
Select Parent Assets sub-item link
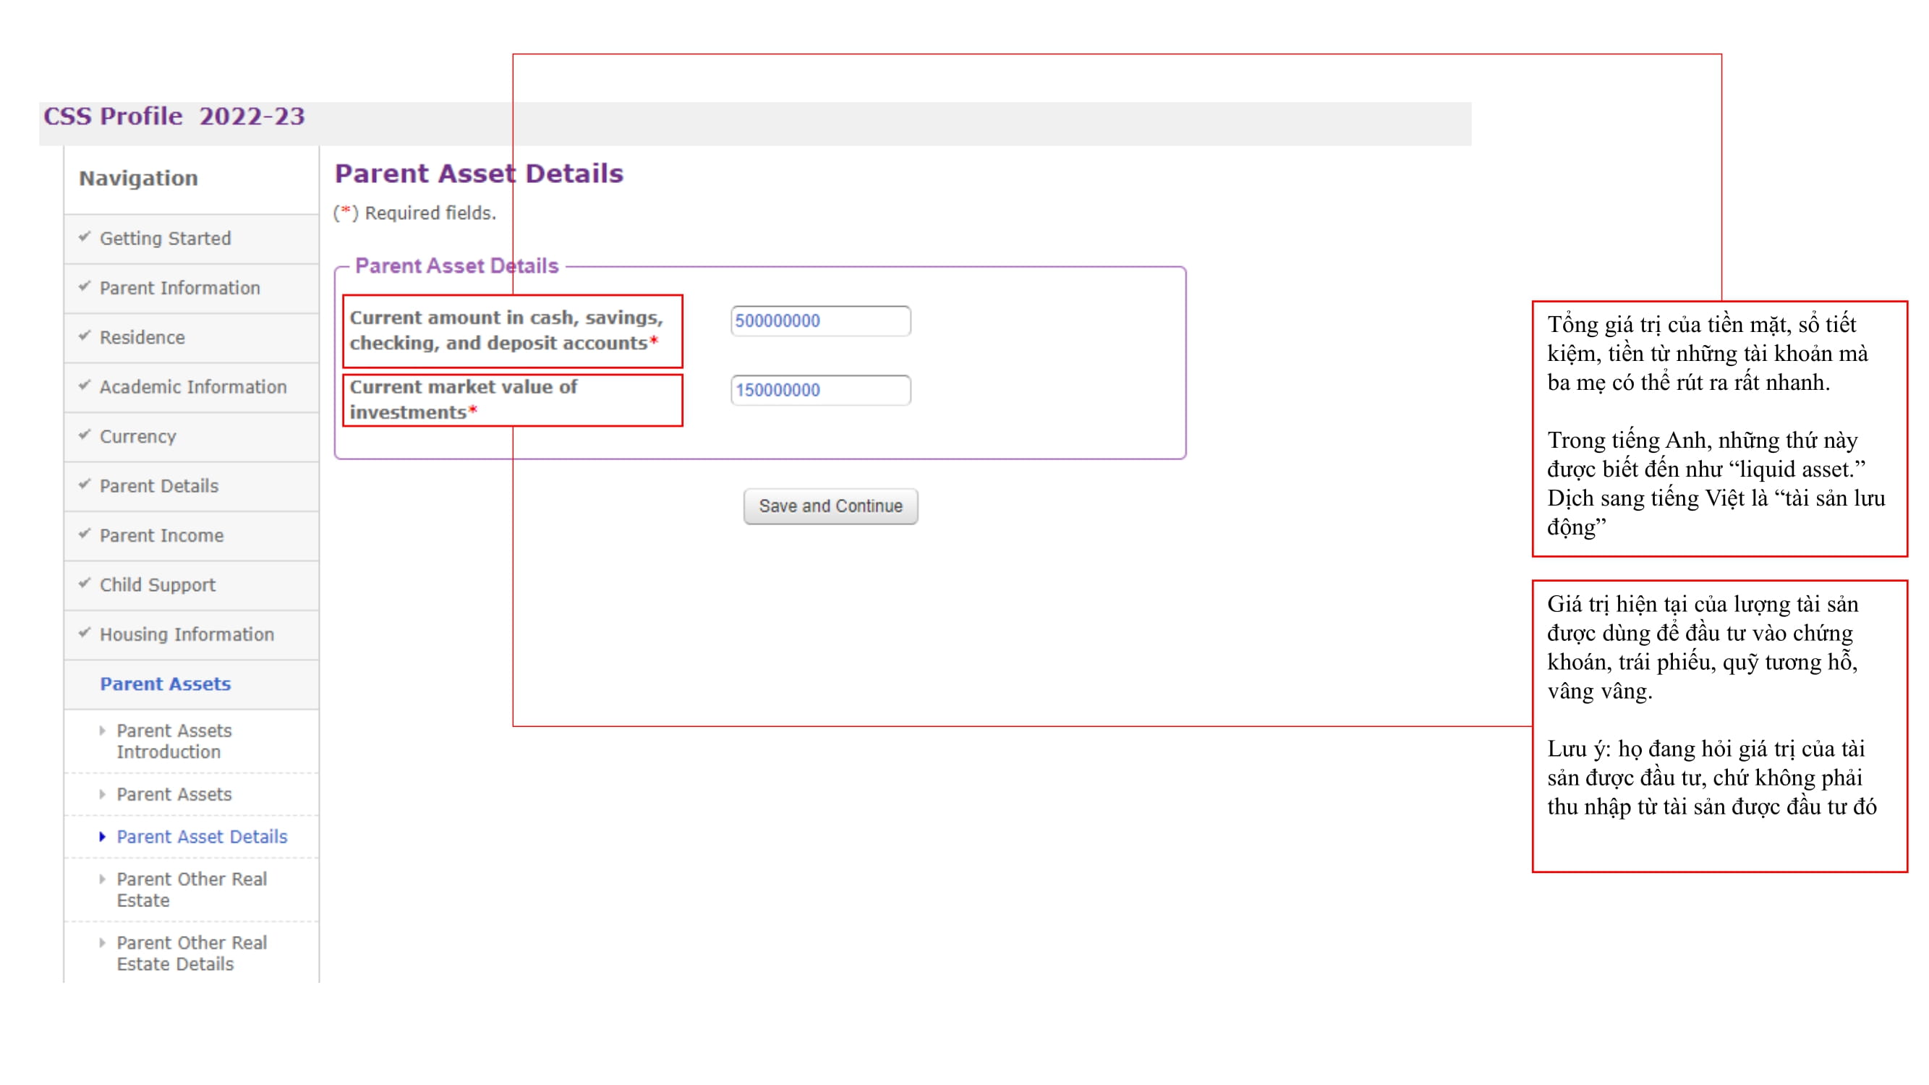coord(174,793)
